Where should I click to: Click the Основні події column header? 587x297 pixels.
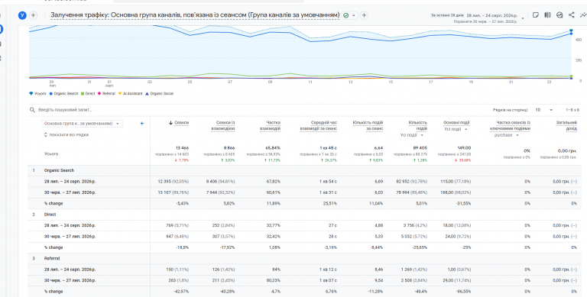point(456,123)
